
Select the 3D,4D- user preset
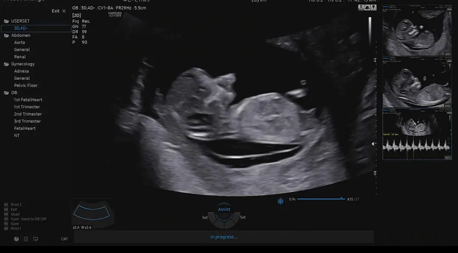tap(36, 28)
